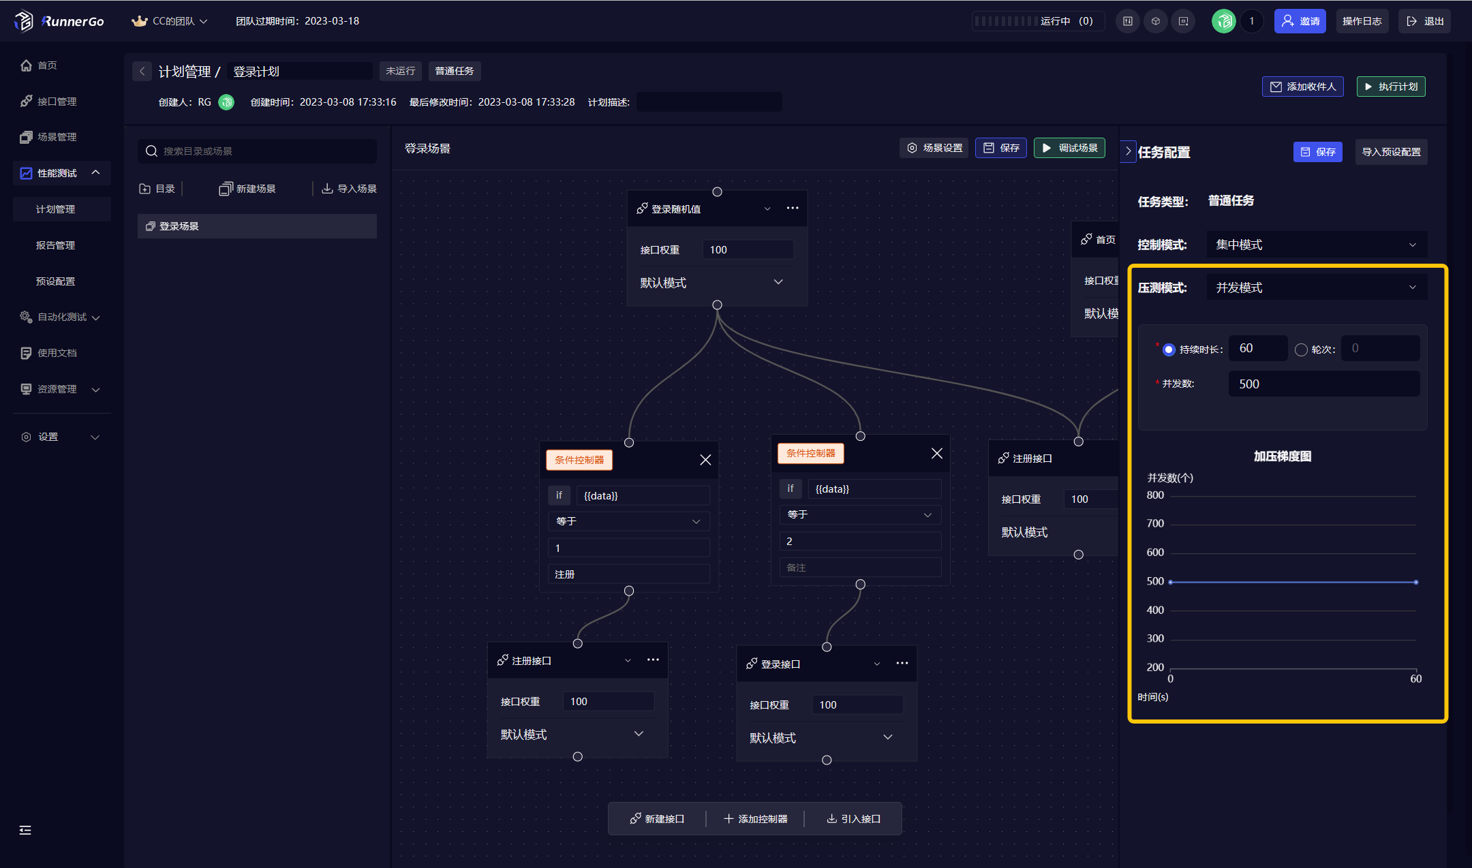Click the cube icon in top bar
This screenshot has height=868, width=1472.
(x=1156, y=21)
